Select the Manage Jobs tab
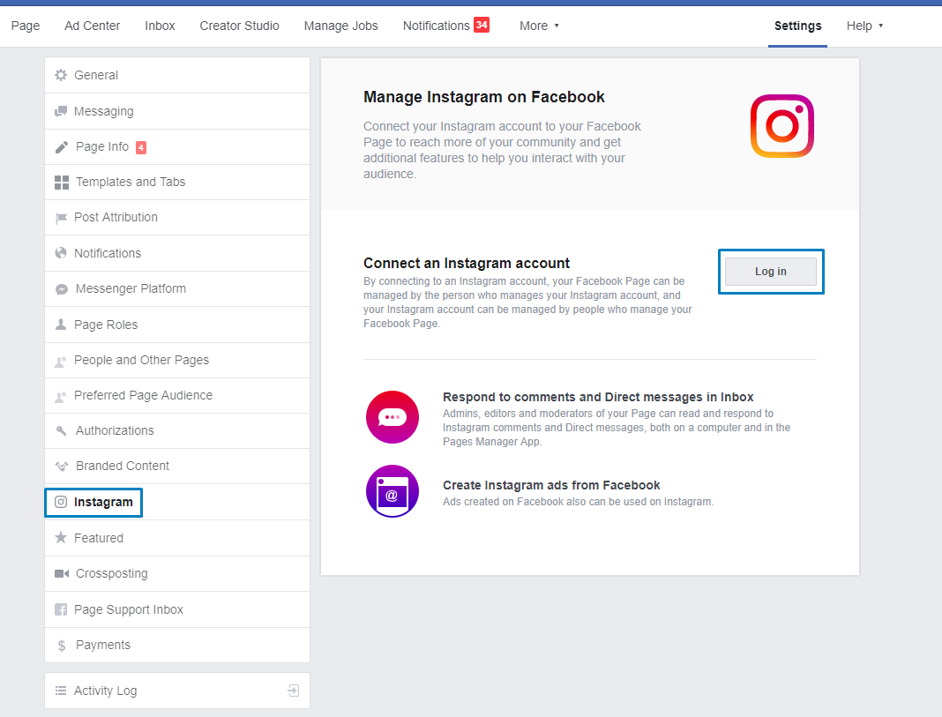This screenshot has width=942, height=717. (341, 26)
